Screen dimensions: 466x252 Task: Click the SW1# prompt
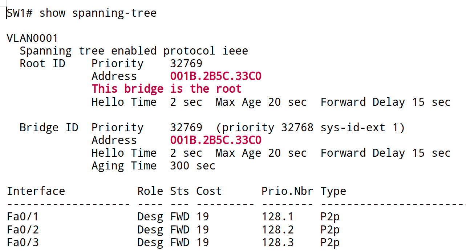click(20, 13)
